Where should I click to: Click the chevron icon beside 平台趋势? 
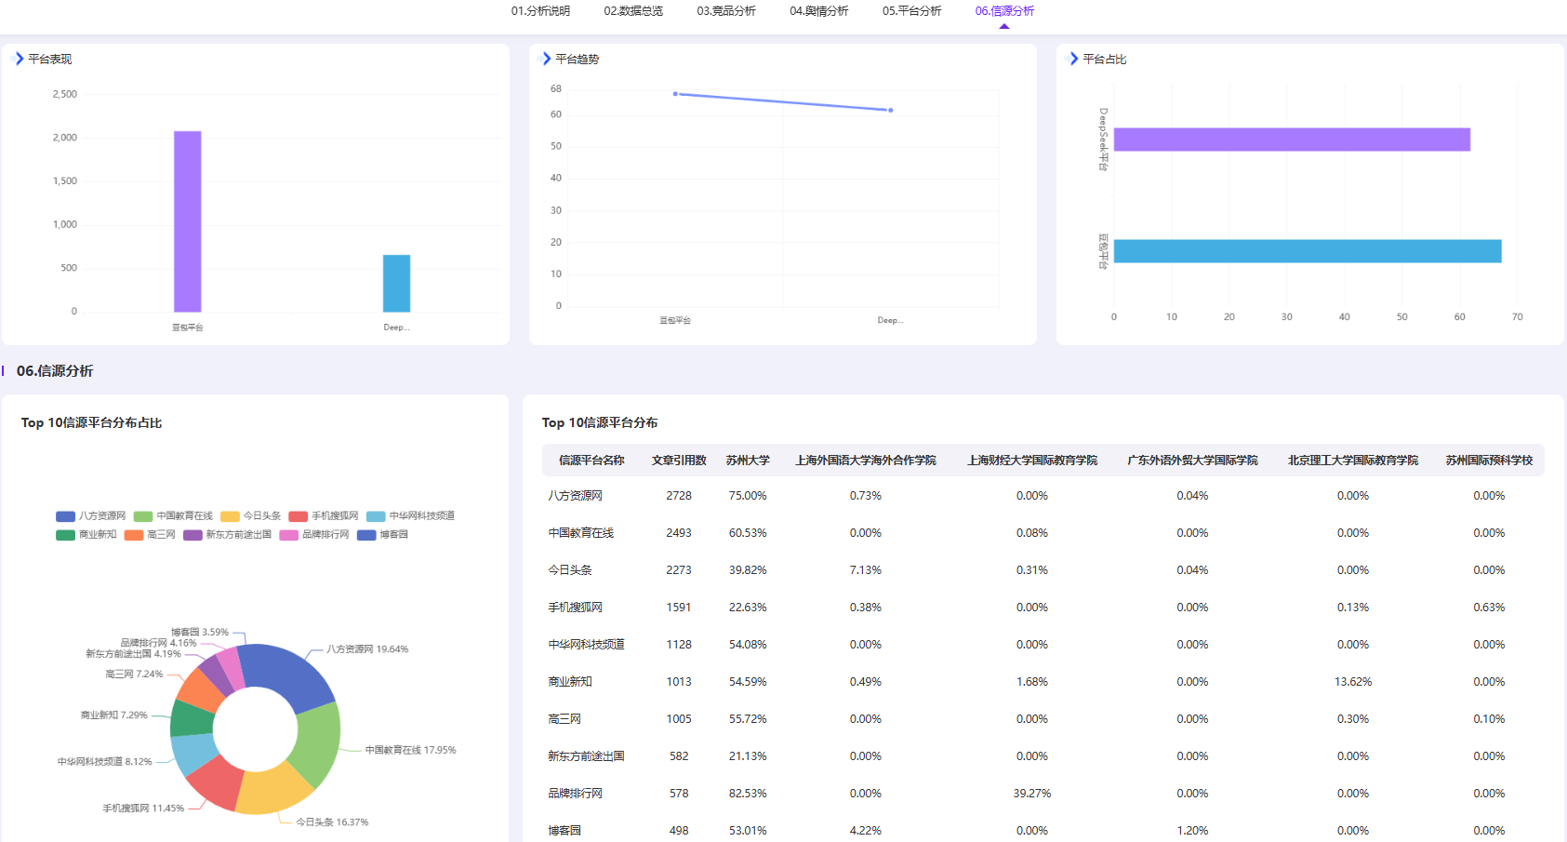(547, 59)
